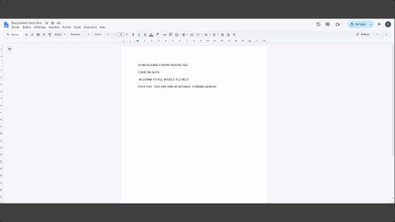Open the Arial font dropdown
This screenshot has width=395, height=222.
tap(102, 35)
